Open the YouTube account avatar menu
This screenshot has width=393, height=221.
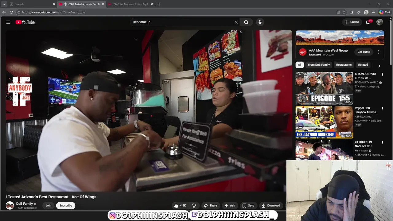(x=380, y=22)
